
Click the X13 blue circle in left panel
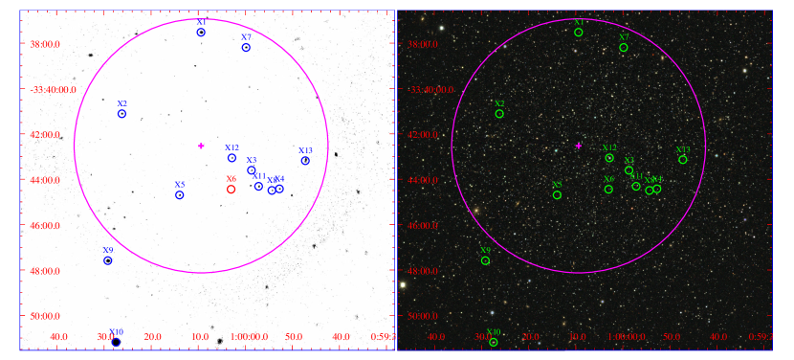tap(305, 161)
